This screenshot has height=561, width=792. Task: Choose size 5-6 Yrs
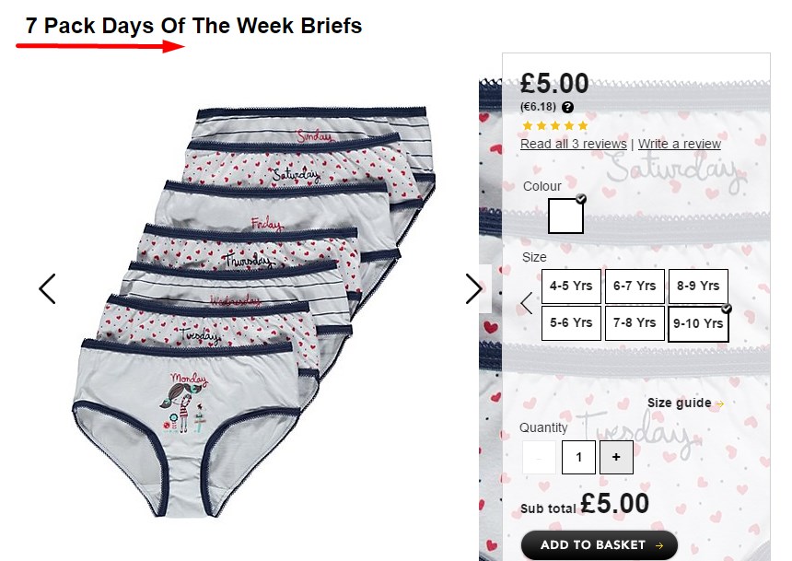click(571, 323)
